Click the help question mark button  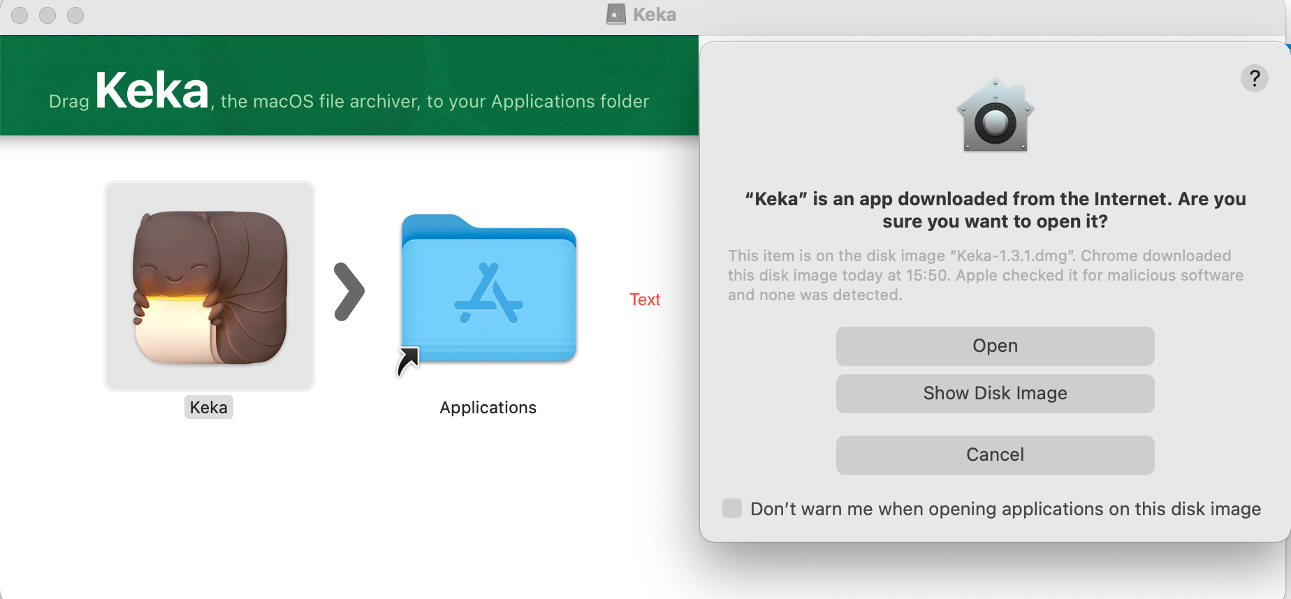click(1255, 78)
